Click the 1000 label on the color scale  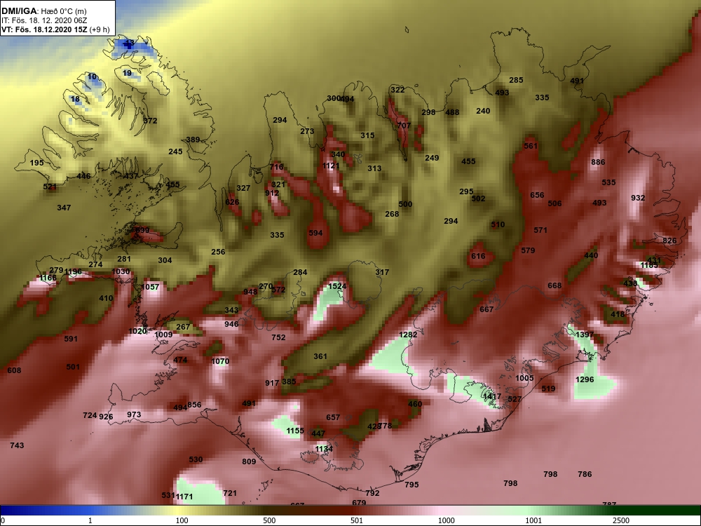[x=447, y=520]
